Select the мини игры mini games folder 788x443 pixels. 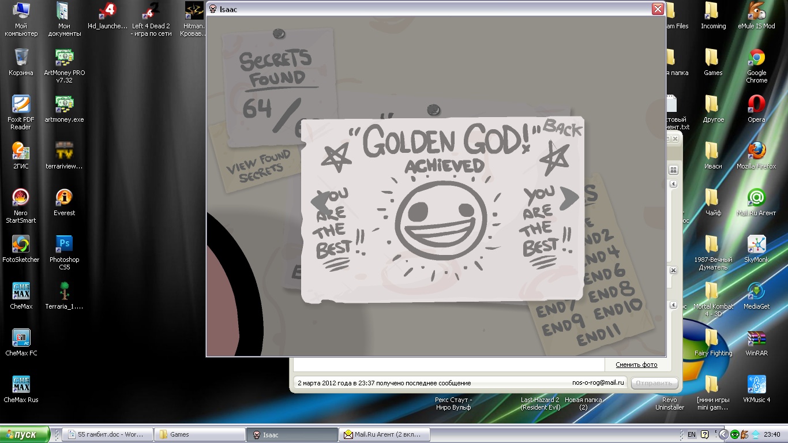tap(713, 393)
